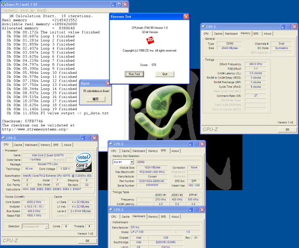Minimize the Super PI window

tap(114, 4)
